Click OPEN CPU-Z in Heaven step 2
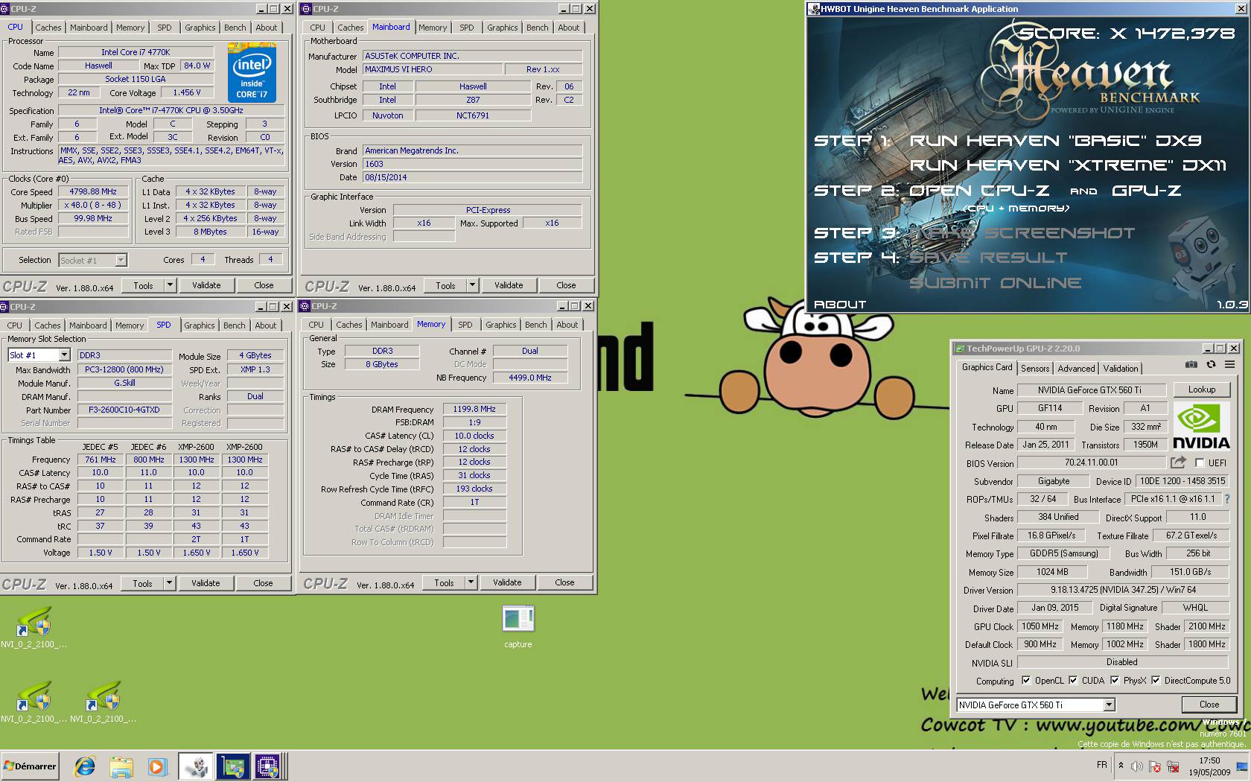Viewport: 1251px width, 782px height. (978, 191)
